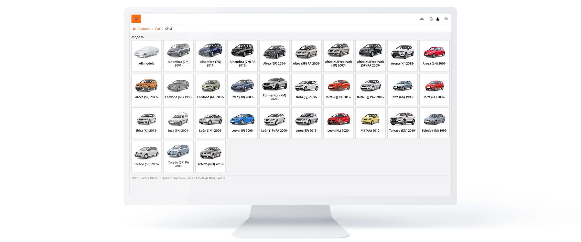This screenshot has height=242, width=581.
Task: Select Arona (KJ) 2018- model
Action: tap(402, 56)
